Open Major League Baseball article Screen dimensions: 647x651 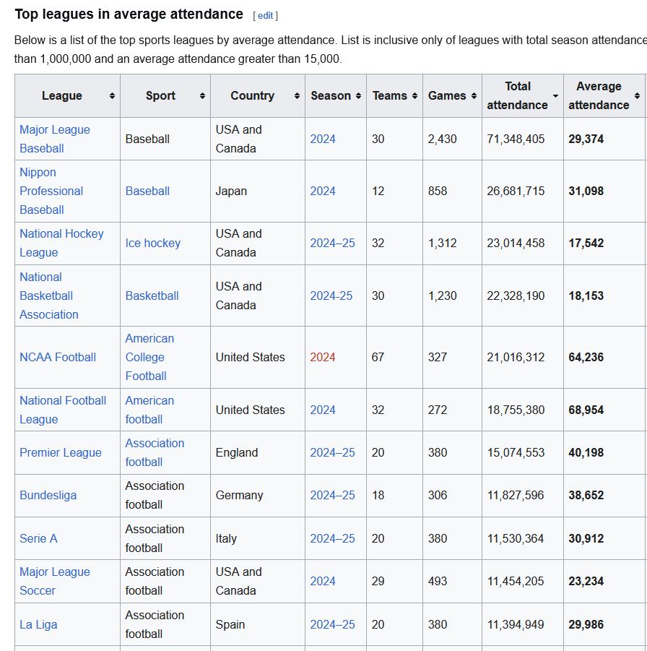click(55, 139)
